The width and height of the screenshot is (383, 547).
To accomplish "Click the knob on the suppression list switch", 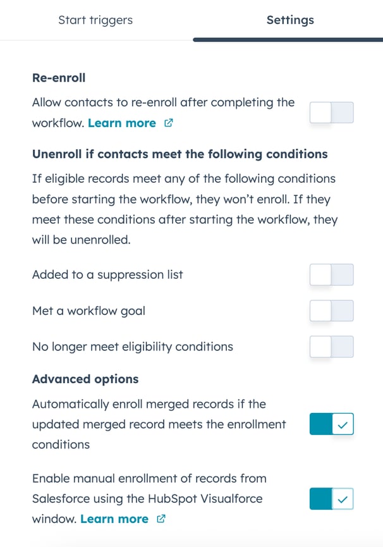I will (x=320, y=274).
